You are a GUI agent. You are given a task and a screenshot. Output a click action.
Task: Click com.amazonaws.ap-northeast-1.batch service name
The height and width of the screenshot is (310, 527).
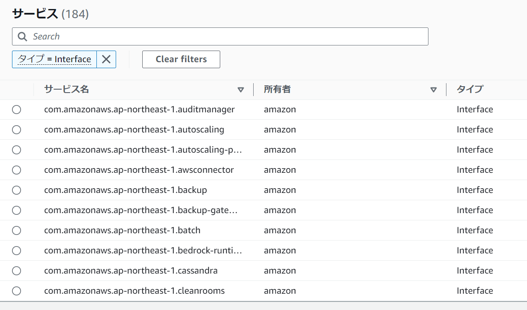tap(122, 230)
